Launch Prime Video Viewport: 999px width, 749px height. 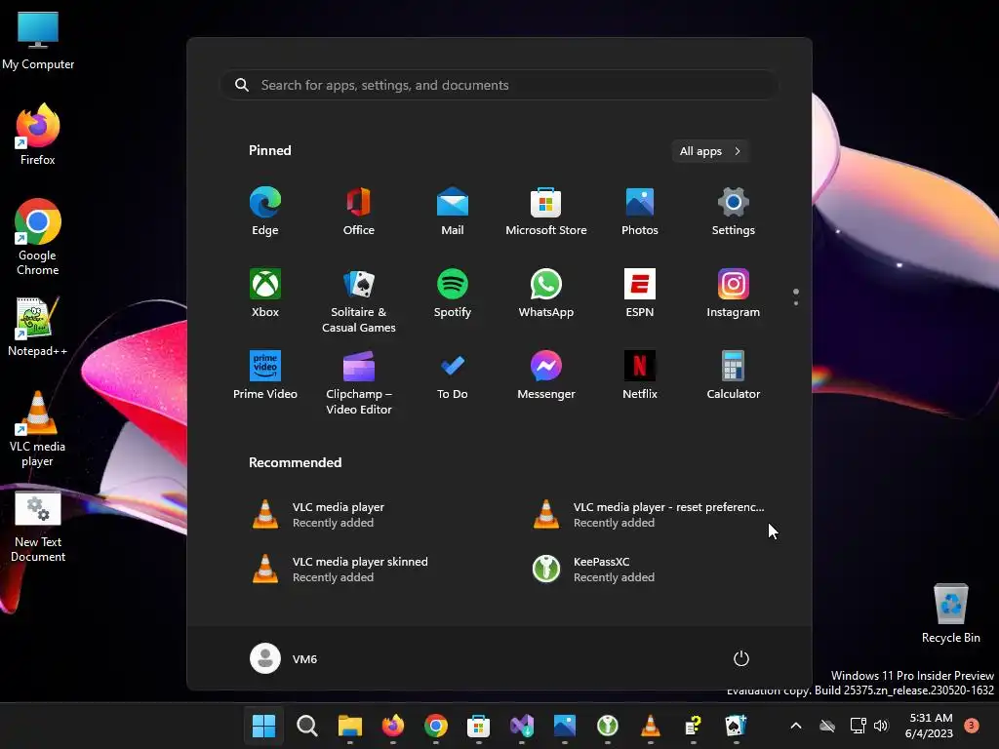265,375
